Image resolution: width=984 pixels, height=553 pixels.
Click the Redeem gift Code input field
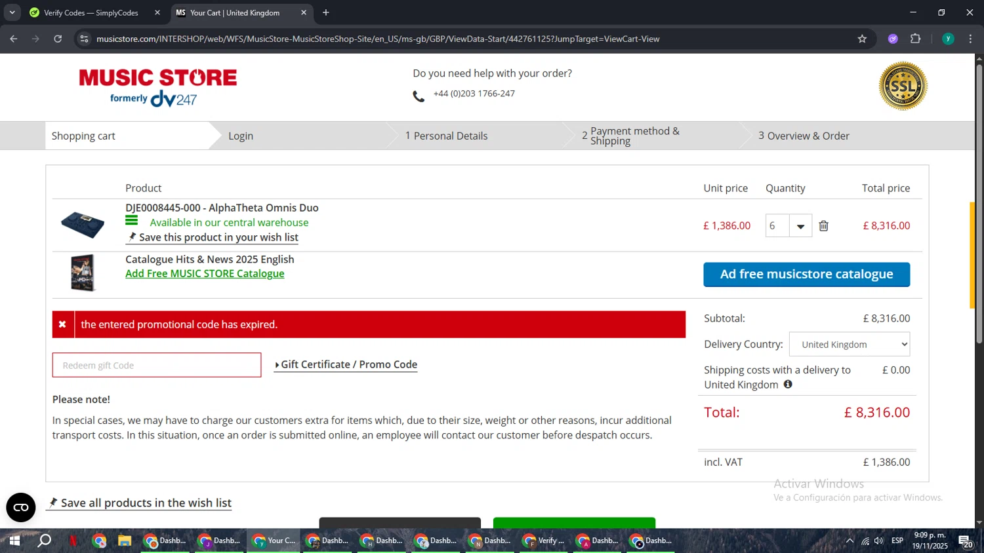point(157,365)
